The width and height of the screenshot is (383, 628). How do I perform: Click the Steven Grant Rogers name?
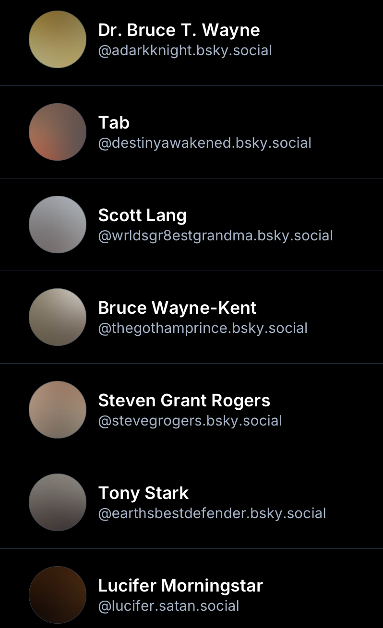(x=184, y=401)
